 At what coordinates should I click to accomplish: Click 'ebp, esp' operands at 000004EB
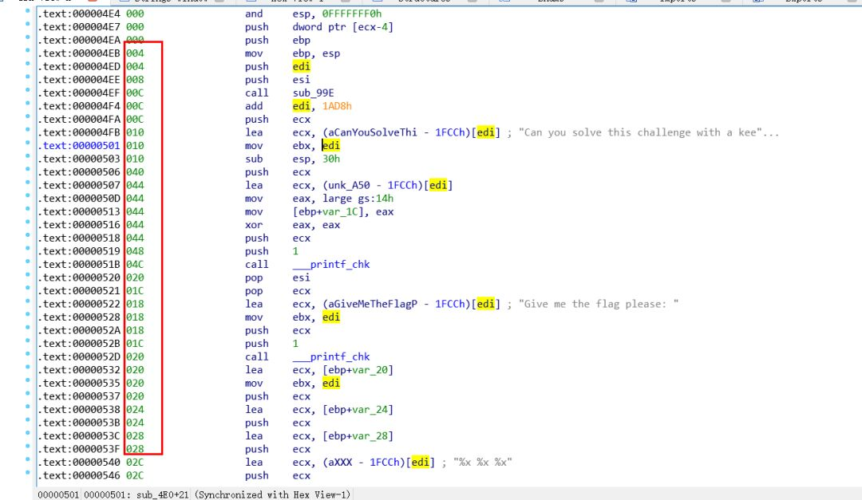click(x=316, y=53)
